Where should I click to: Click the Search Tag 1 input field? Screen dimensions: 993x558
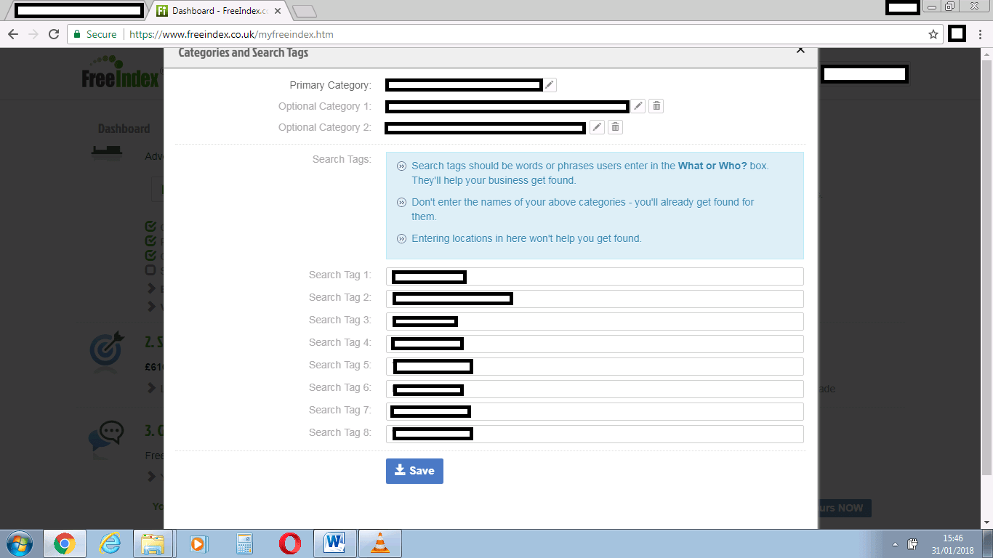coord(632,276)
